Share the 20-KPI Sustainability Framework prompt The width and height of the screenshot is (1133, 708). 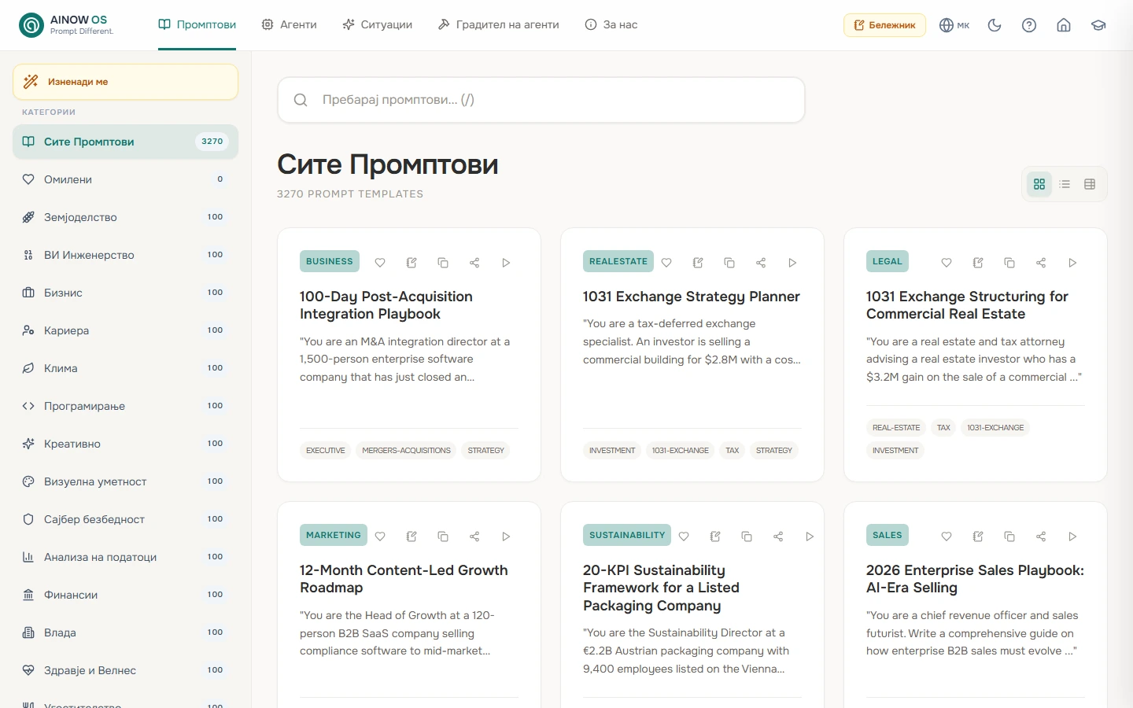pos(778,537)
